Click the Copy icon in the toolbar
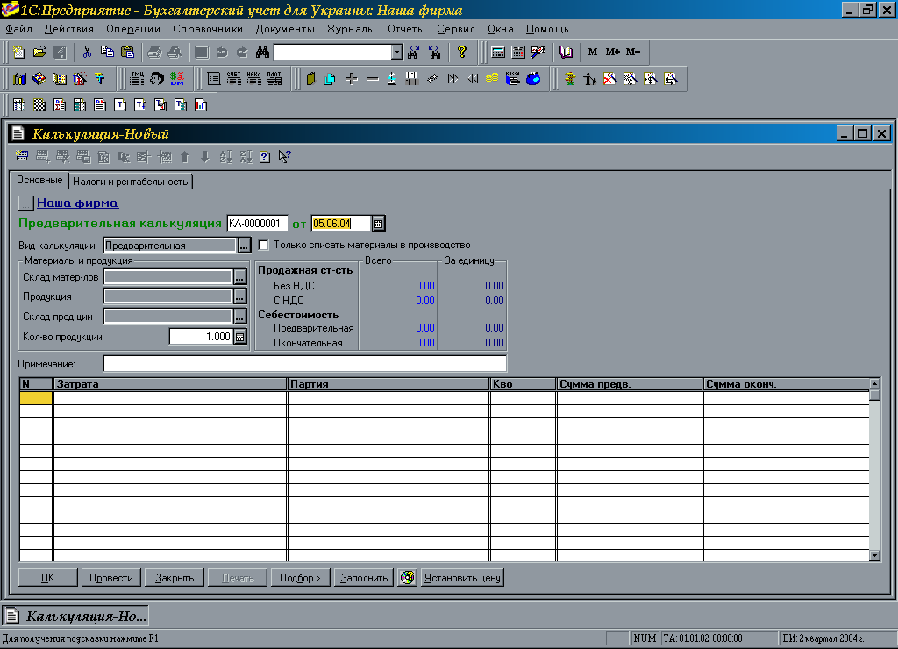This screenshot has width=898, height=649. click(x=107, y=53)
